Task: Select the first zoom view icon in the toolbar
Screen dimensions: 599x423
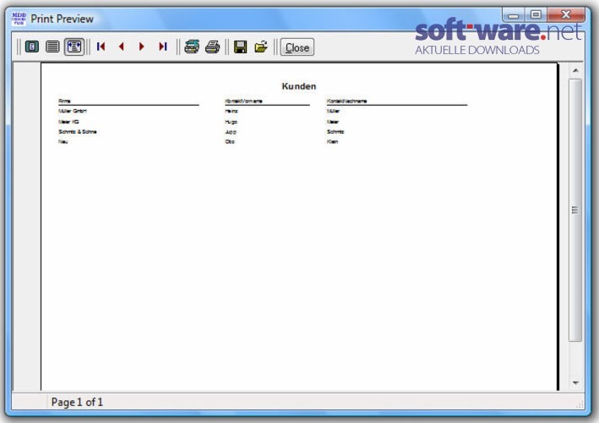Action: coord(32,47)
